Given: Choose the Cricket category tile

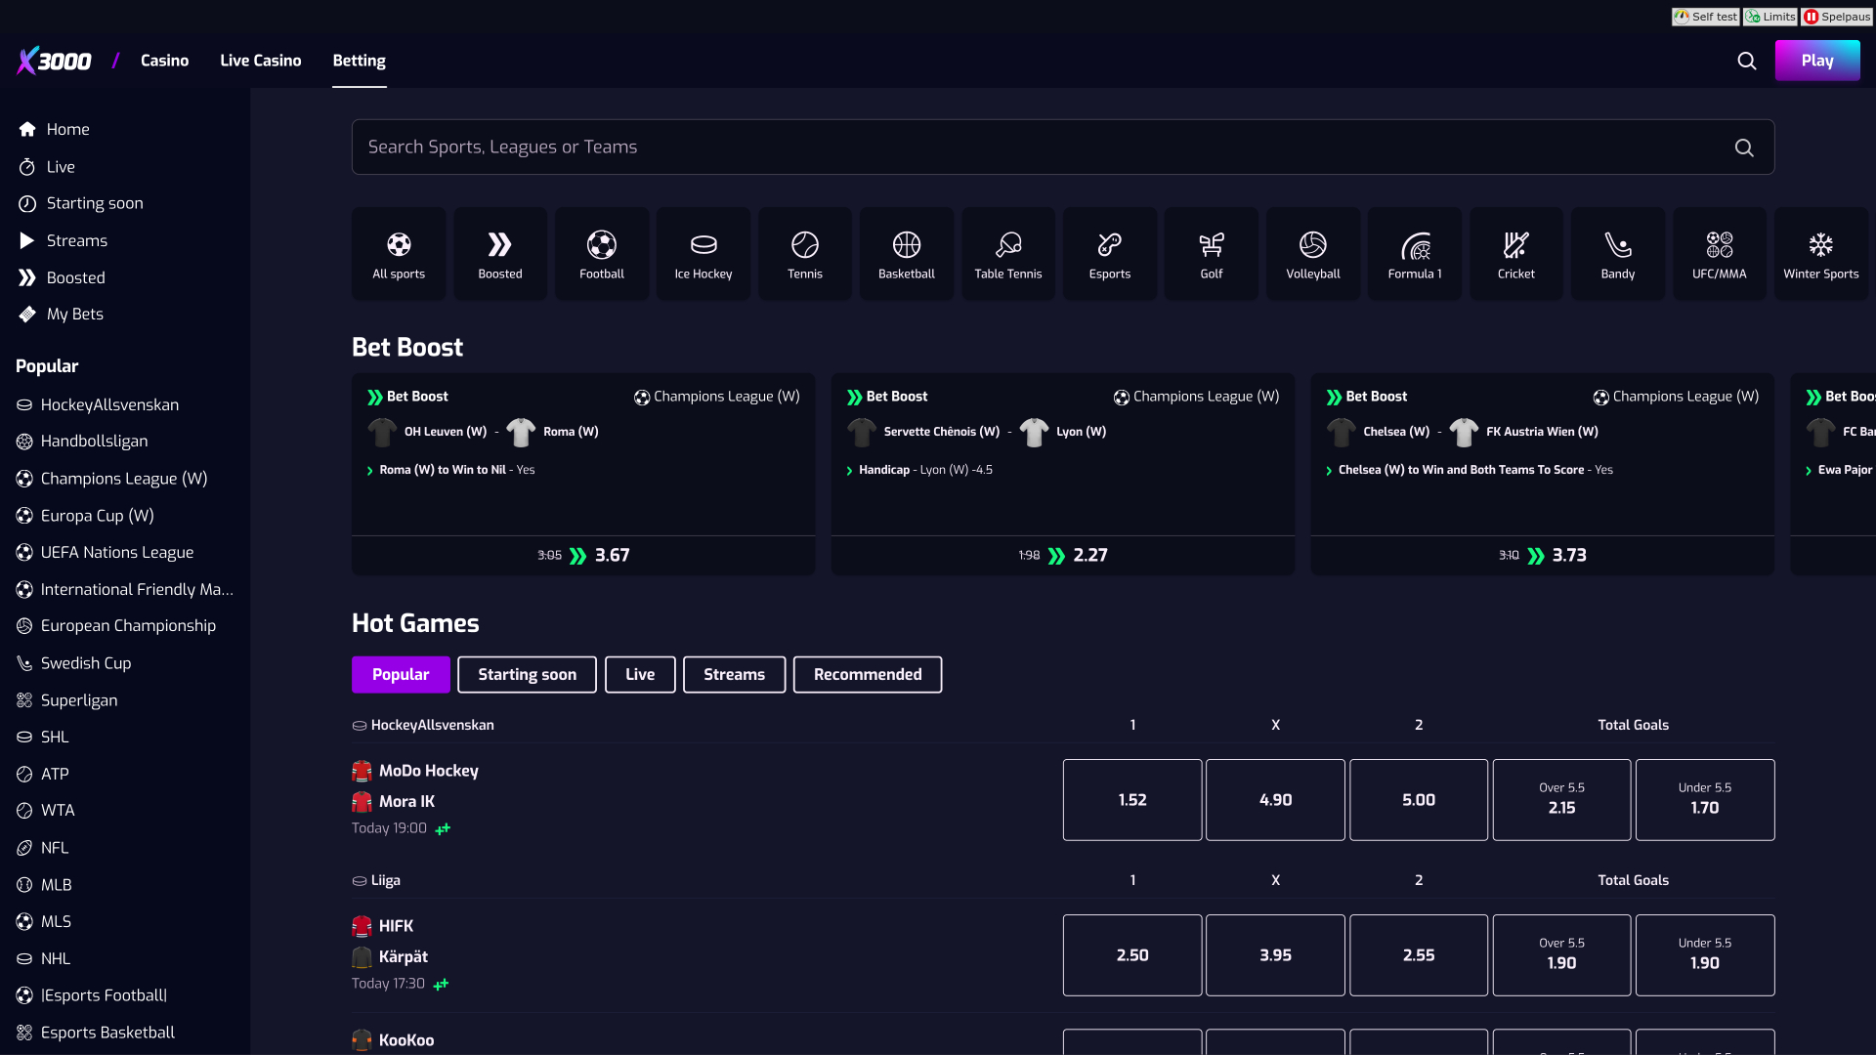Looking at the screenshot, I should (x=1516, y=254).
